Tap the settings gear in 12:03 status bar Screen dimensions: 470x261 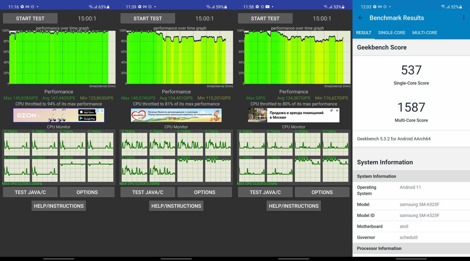pos(375,7)
